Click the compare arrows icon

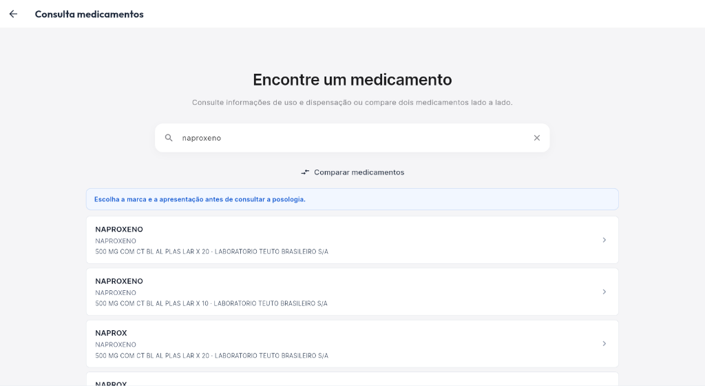click(x=305, y=172)
